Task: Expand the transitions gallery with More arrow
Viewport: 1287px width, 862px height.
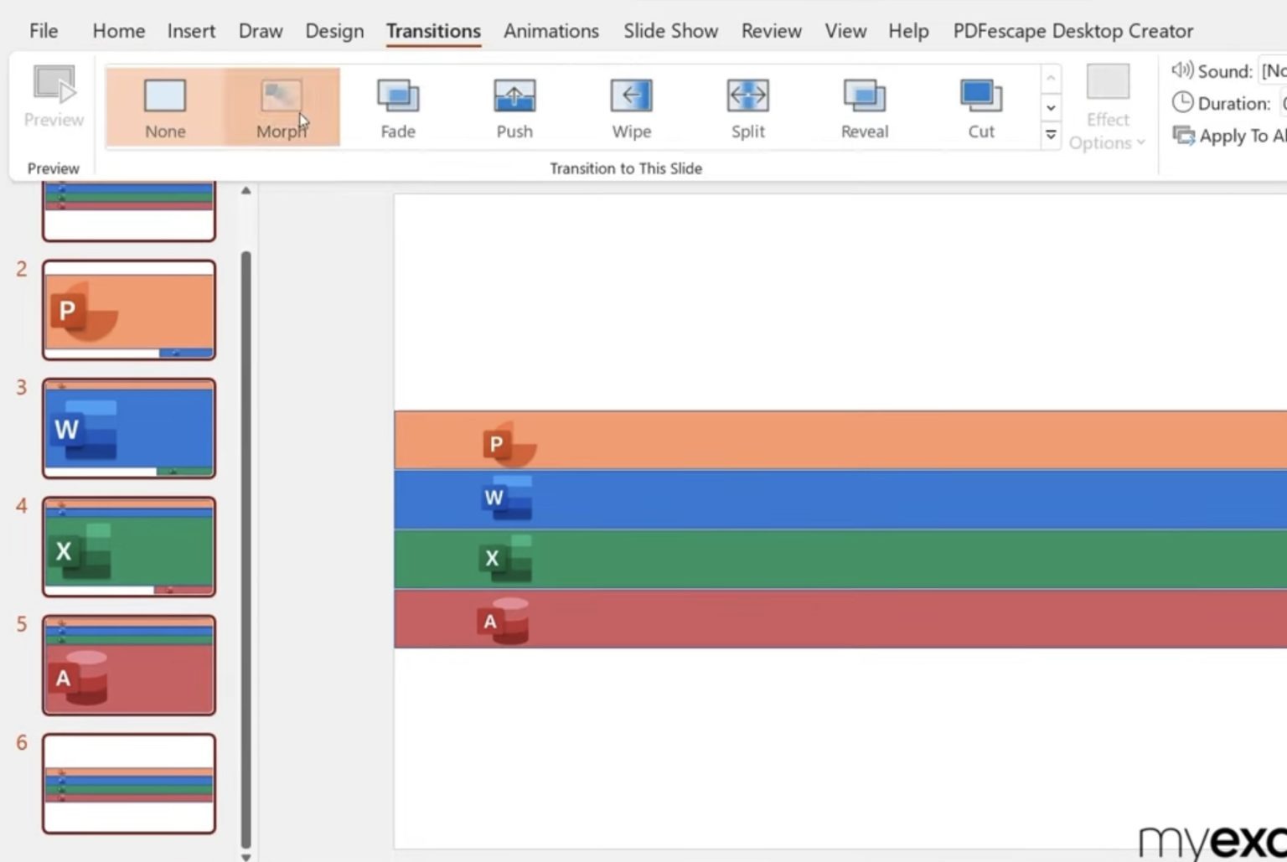Action: [1051, 134]
